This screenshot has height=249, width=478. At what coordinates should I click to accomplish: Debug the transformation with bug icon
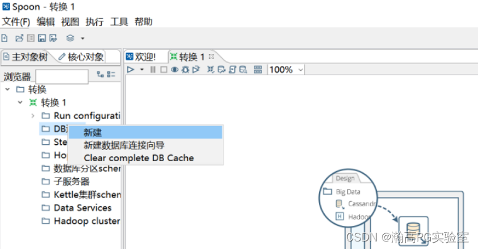(x=185, y=70)
